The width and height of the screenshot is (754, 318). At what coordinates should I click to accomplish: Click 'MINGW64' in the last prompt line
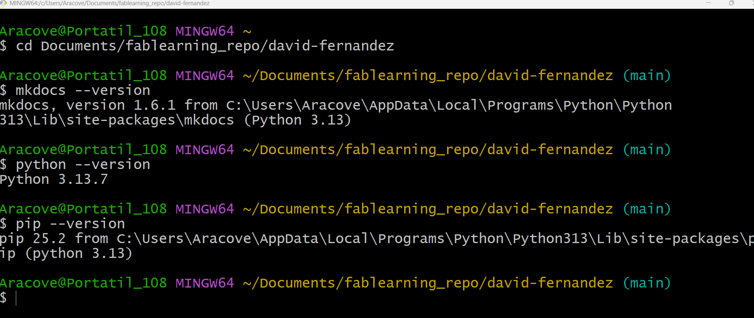(204, 283)
